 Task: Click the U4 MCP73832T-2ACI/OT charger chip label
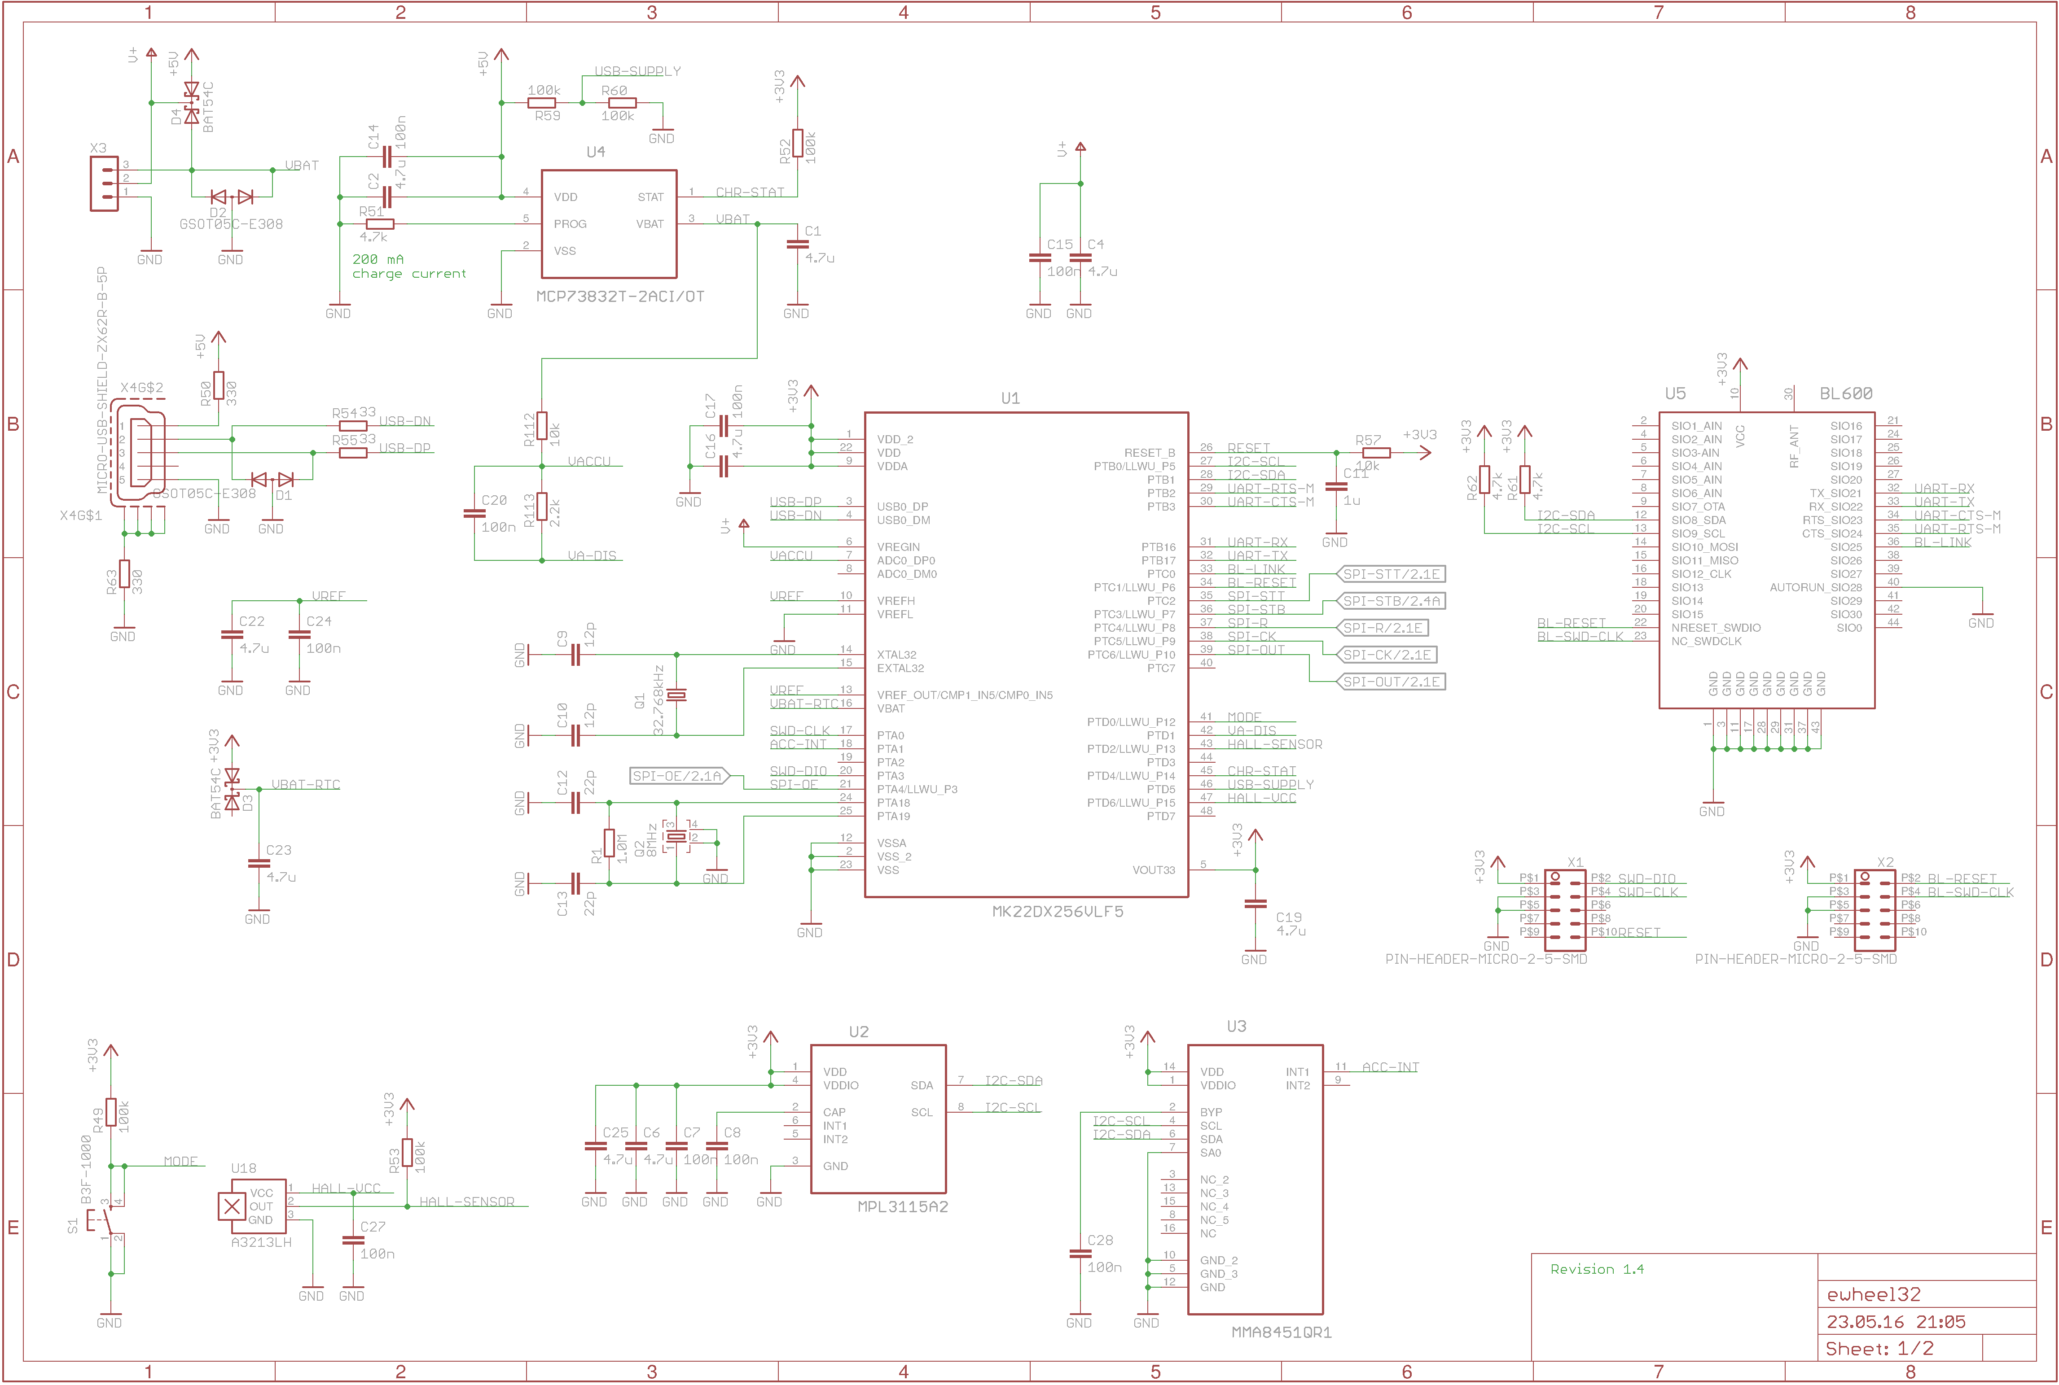620,297
